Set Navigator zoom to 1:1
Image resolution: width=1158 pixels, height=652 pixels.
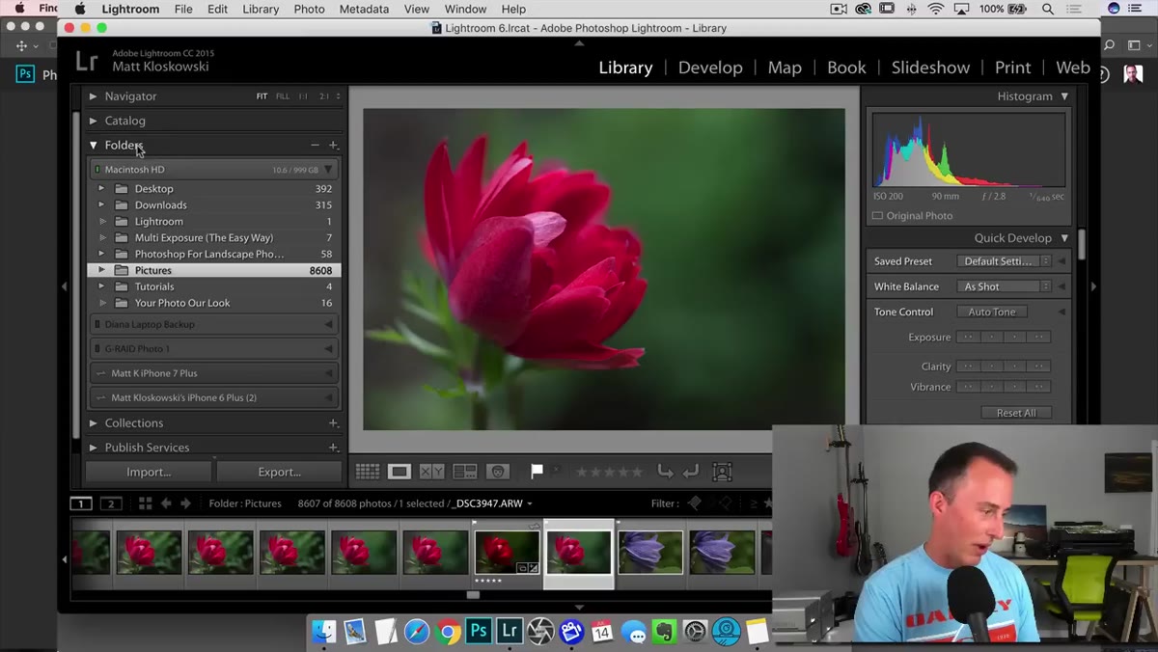[303, 96]
